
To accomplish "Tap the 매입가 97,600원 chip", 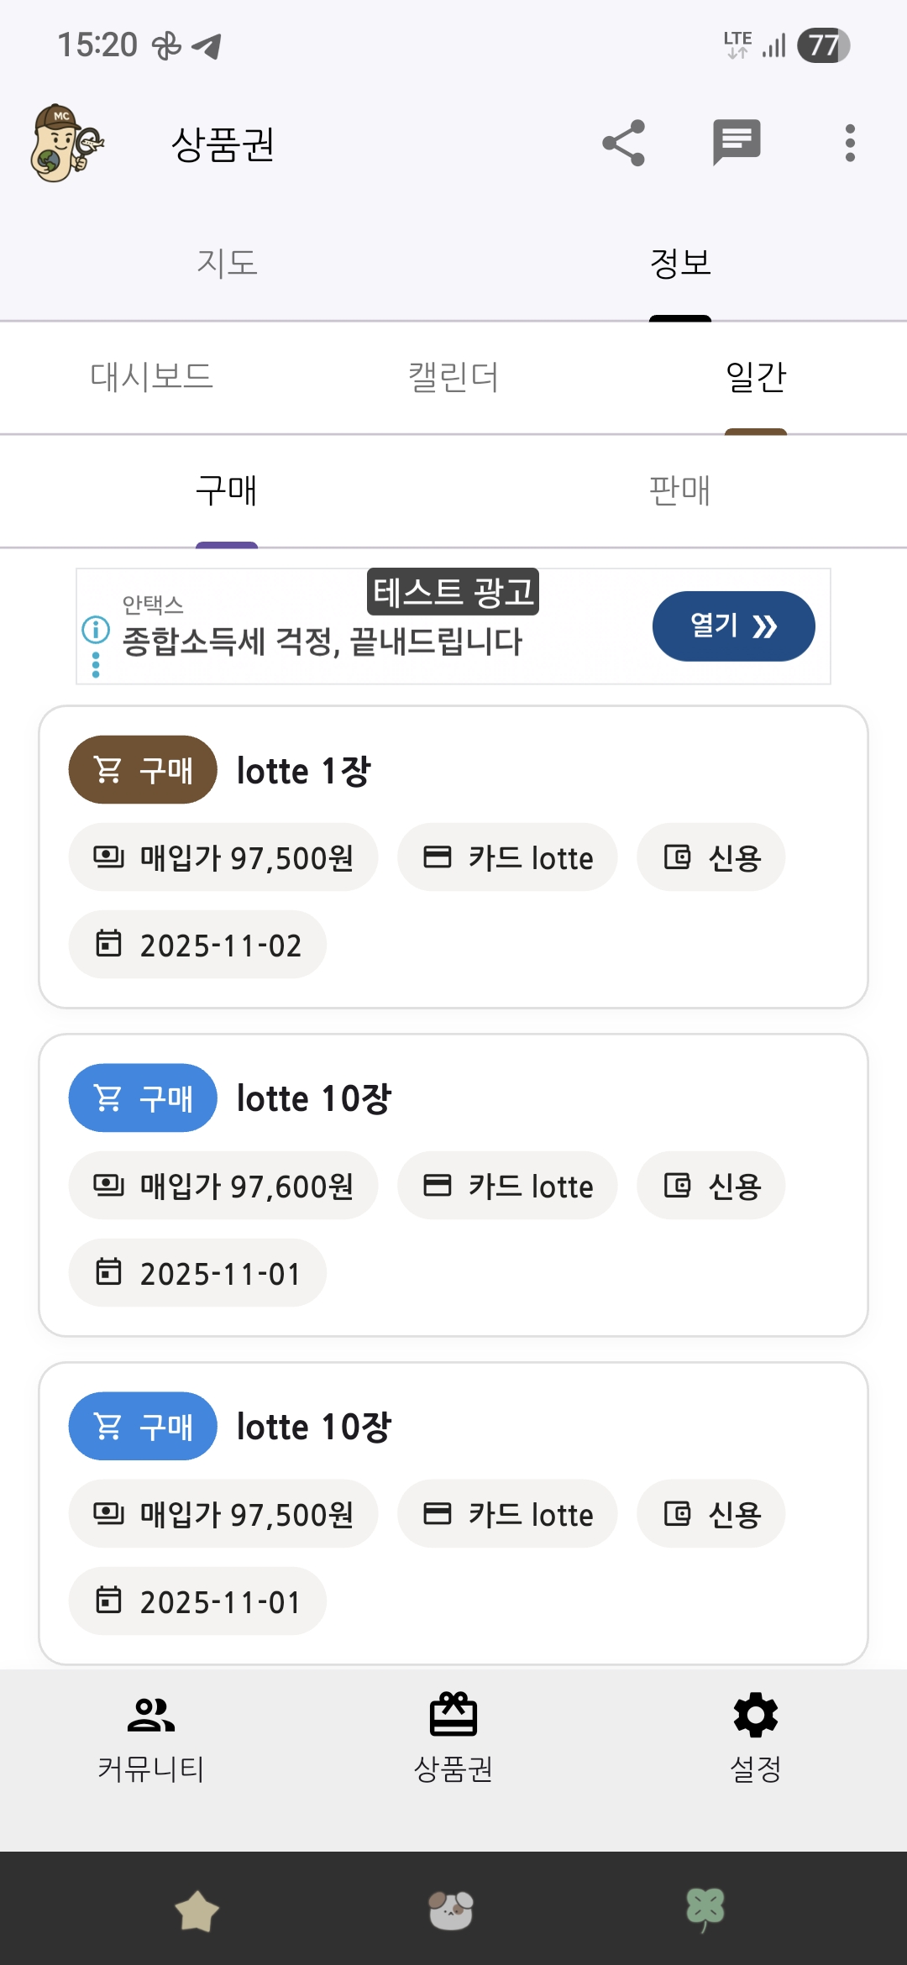I will tap(223, 1186).
